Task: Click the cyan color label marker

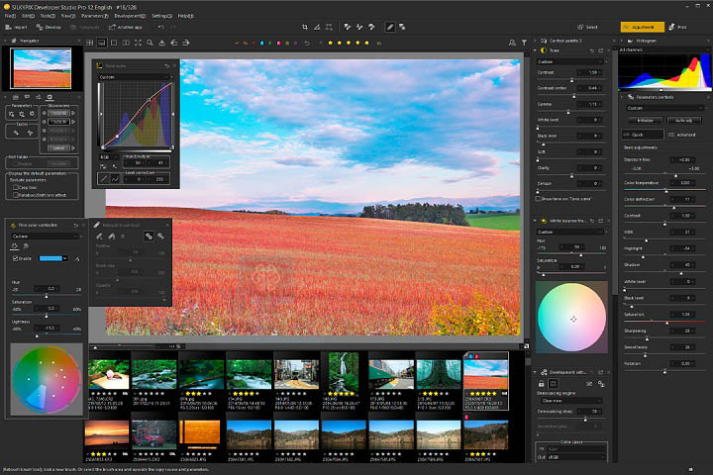Action: pos(261,43)
